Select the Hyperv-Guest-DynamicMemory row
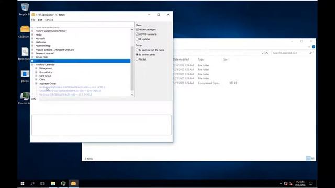This screenshot has height=188, width=335. coord(51,31)
